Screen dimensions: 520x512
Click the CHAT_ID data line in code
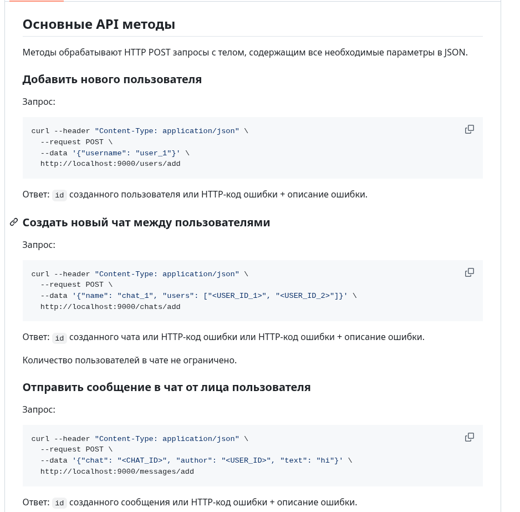pos(196,460)
